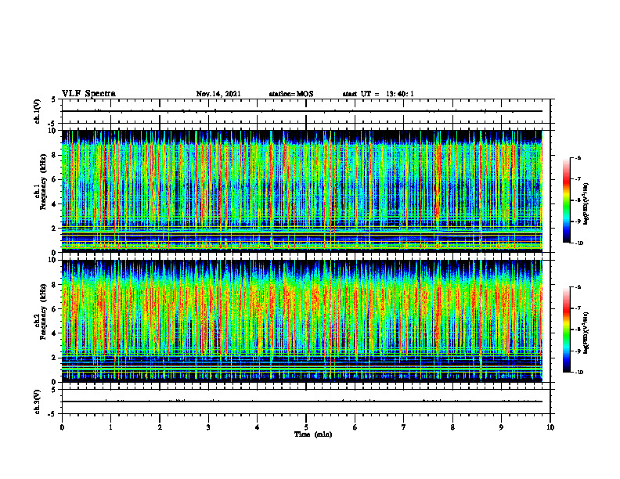This screenshot has width=620, height=479.
Task: Click the "8" kHz tick on ch.2 frequency axis
Action: coord(54,285)
